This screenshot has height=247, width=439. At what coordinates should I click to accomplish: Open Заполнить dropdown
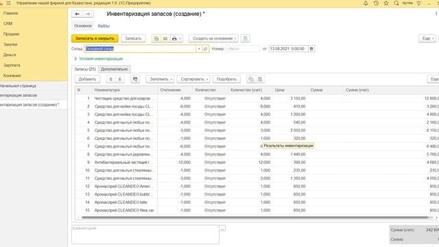[160, 80]
